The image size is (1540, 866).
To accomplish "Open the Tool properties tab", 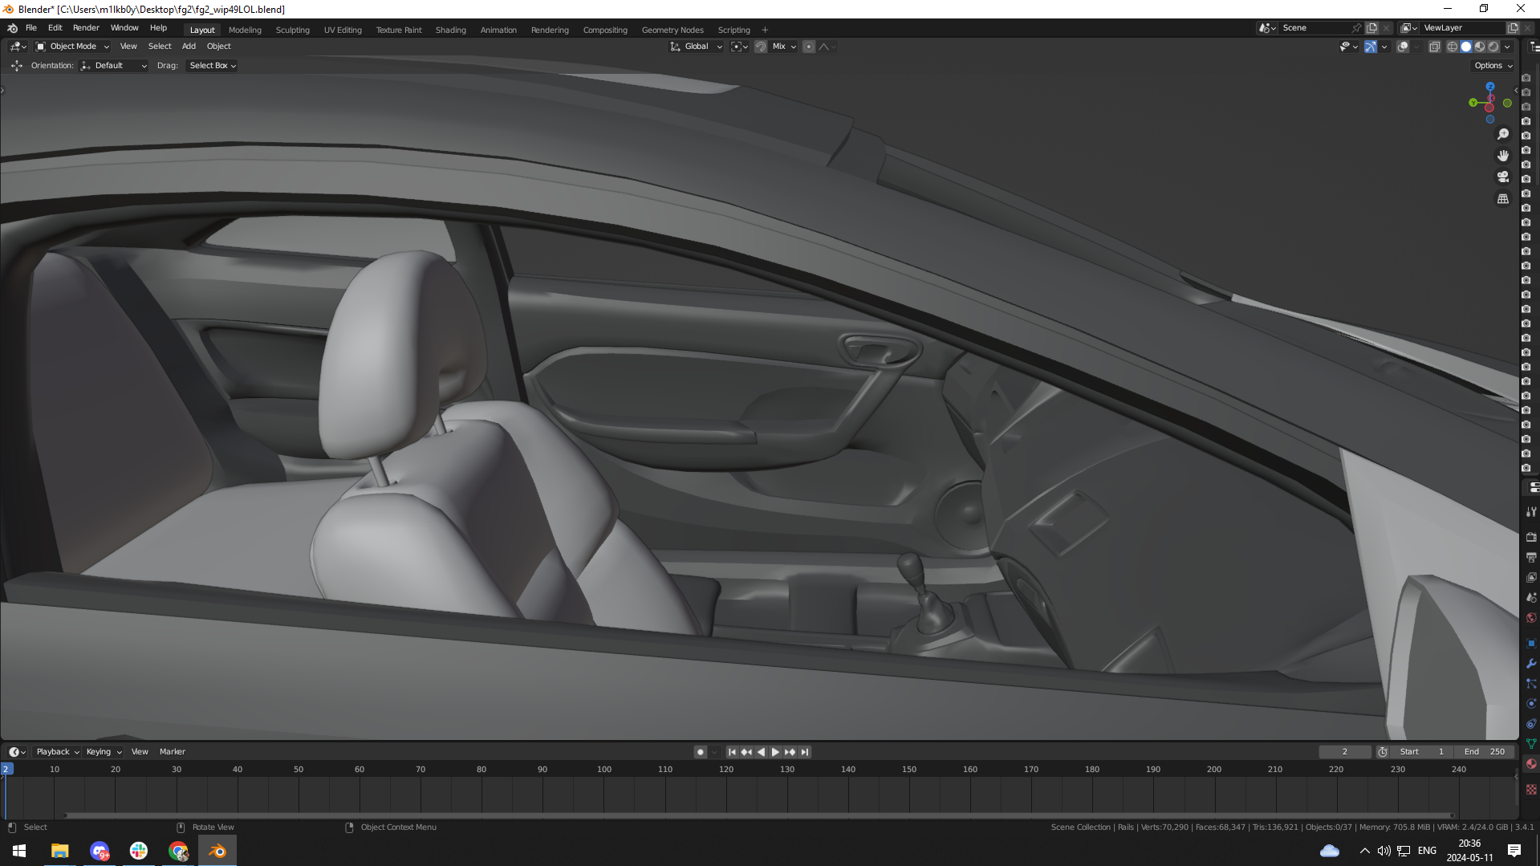I will pyautogui.click(x=1531, y=511).
